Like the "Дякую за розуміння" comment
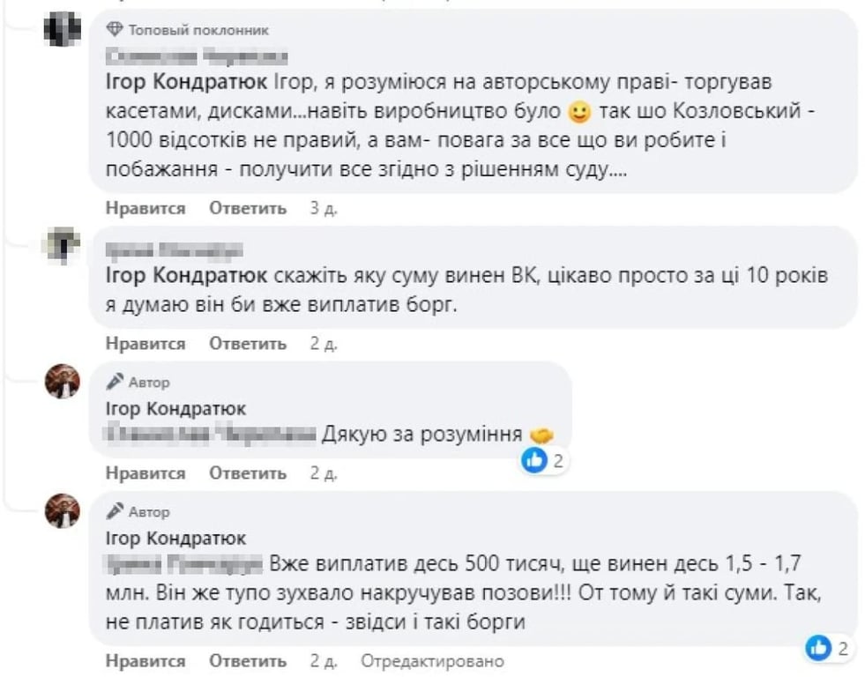The width and height of the screenshot is (865, 677). 145,473
